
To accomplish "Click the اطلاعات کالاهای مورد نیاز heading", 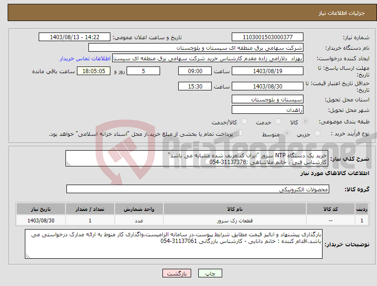I will pos(334,173).
